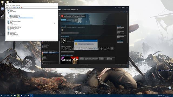Open the Action Center notification icon

171,96
